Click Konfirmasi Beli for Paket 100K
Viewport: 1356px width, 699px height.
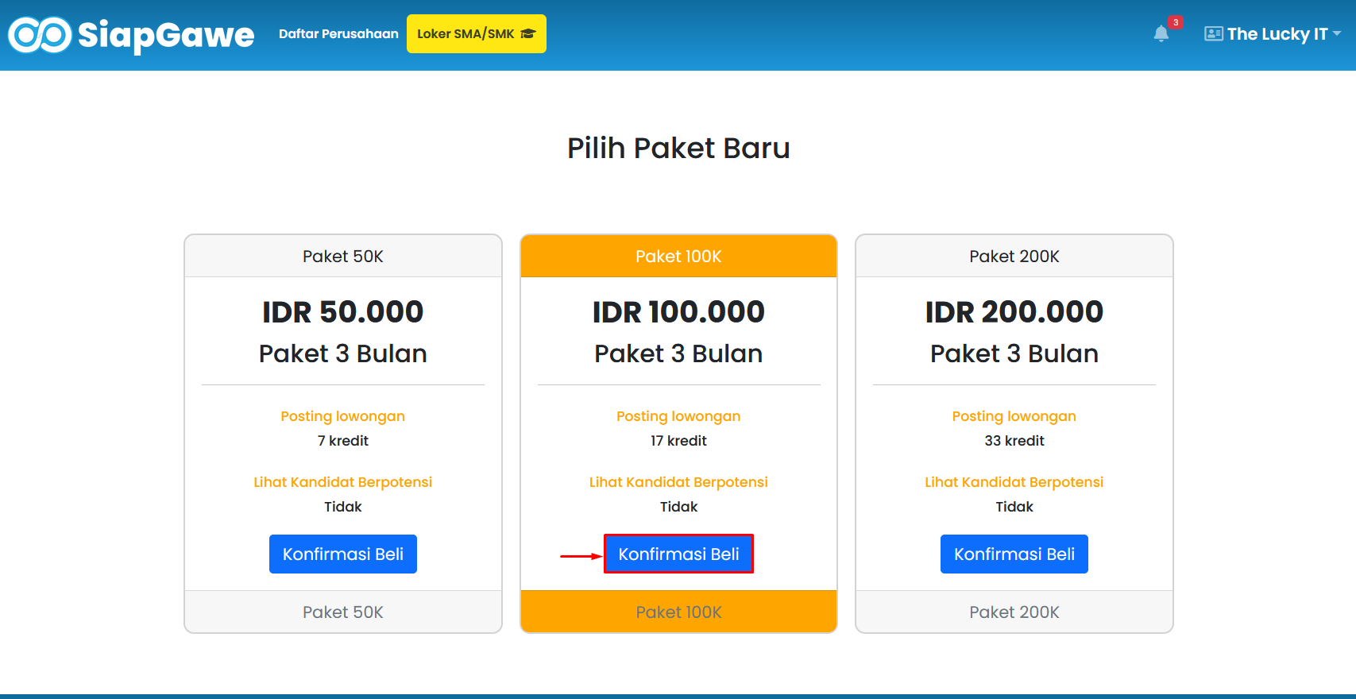coord(678,554)
